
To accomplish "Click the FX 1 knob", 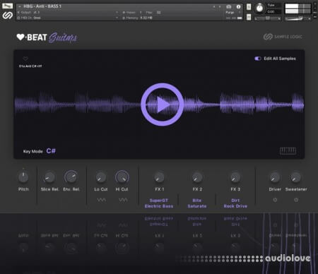I will [159, 177].
